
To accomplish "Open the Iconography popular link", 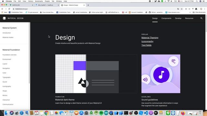I will pyautogui.click(x=147, y=42).
